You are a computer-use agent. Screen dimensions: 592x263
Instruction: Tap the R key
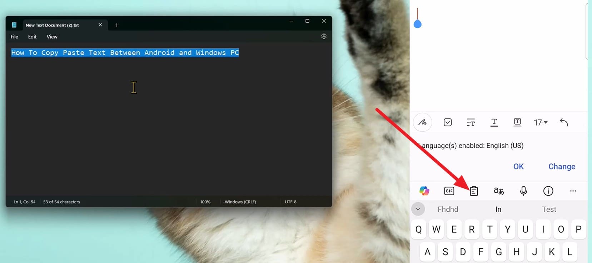[472, 229]
